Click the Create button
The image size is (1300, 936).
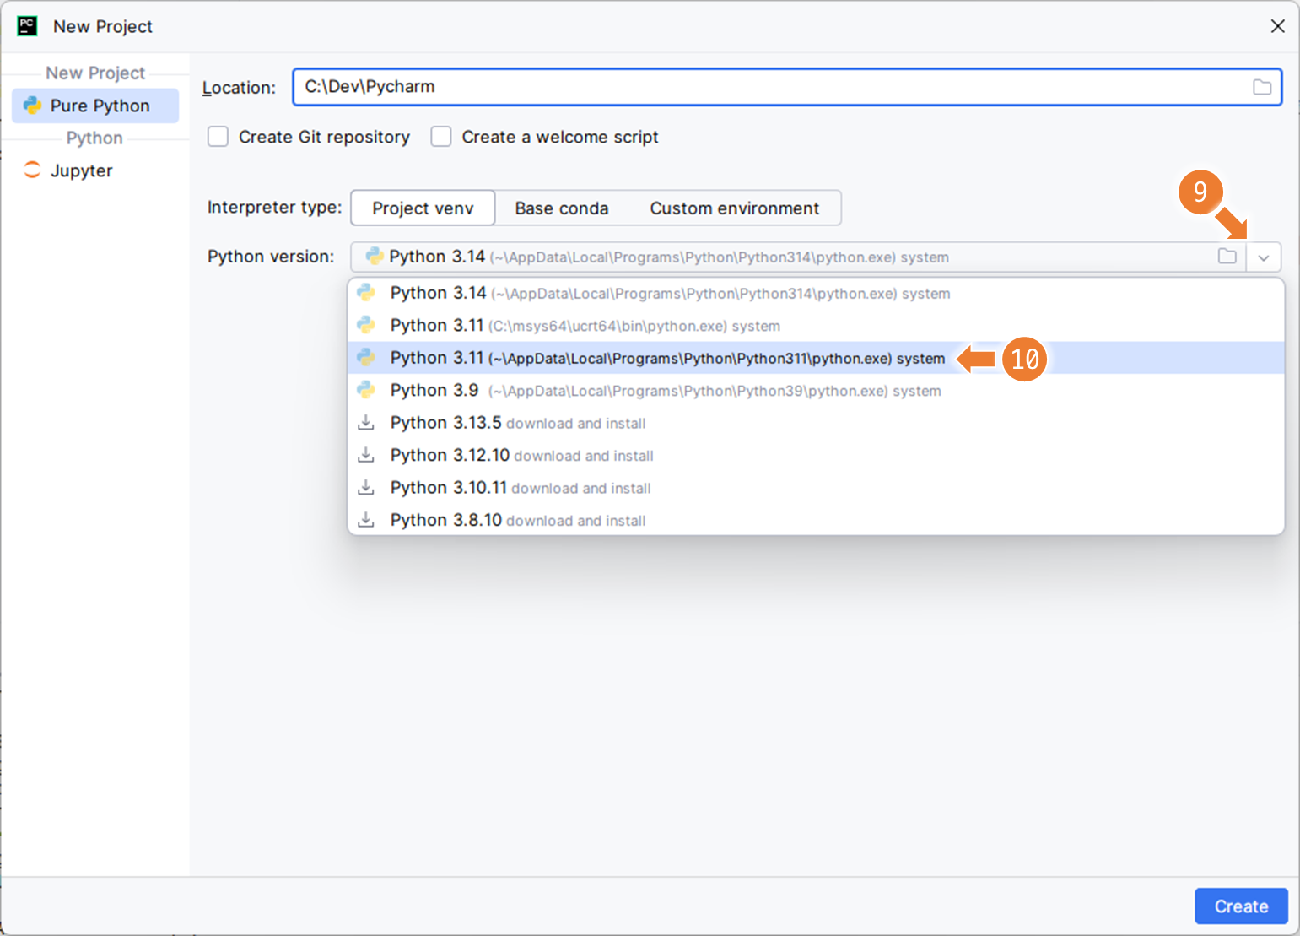[1241, 906]
